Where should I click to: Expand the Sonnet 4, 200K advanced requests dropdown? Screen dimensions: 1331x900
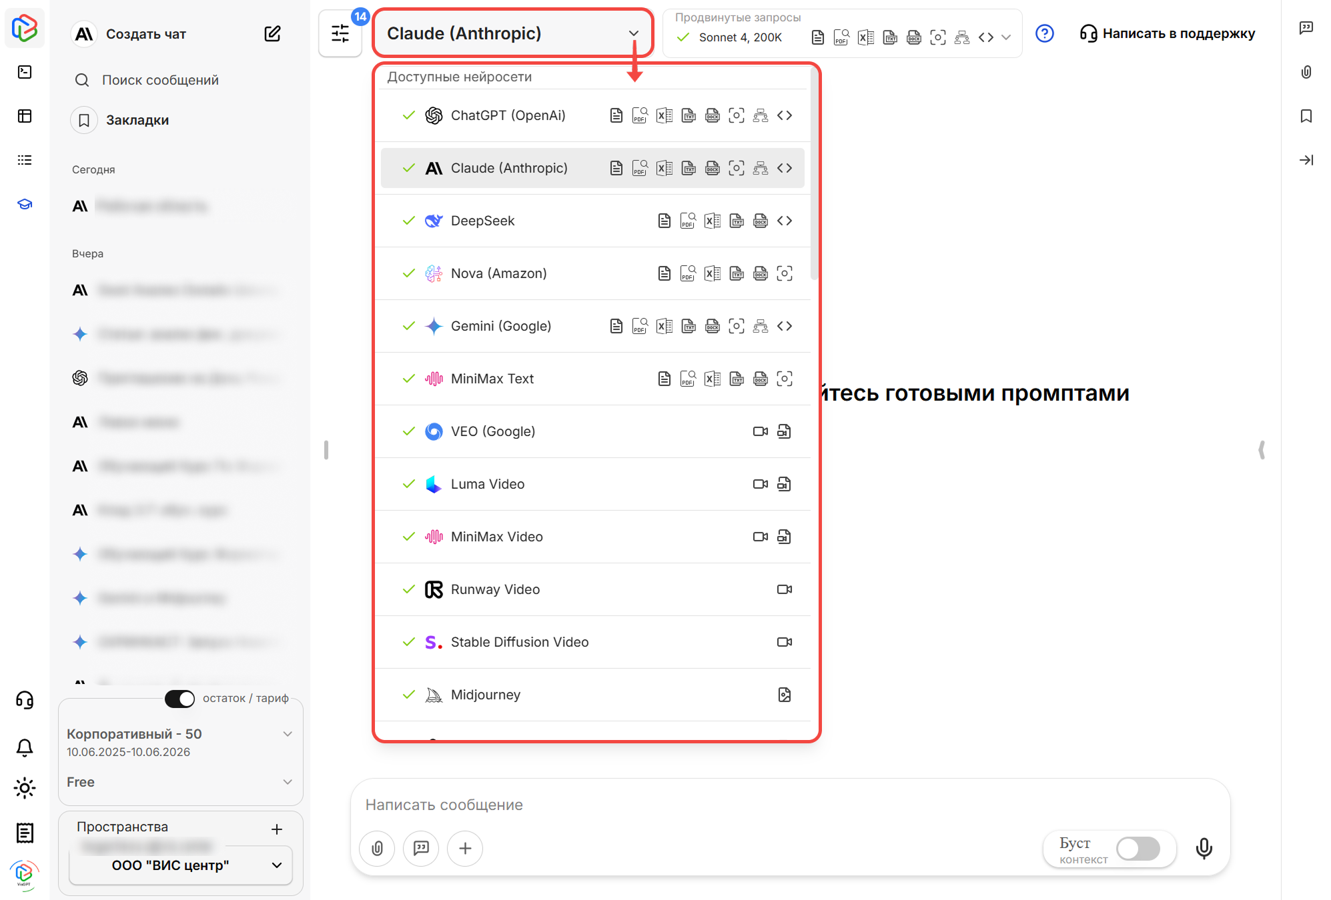(x=842, y=33)
